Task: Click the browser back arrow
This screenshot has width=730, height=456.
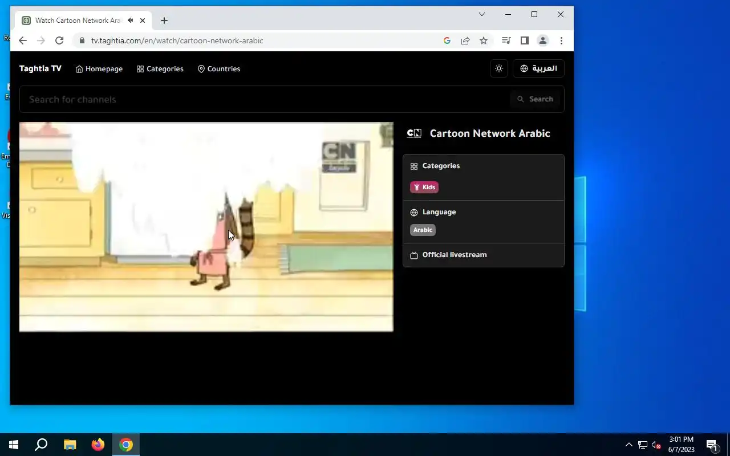Action: click(23, 40)
